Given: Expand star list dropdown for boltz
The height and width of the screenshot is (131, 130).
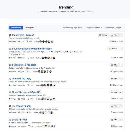Looking at the screenshot, I should (121, 106).
